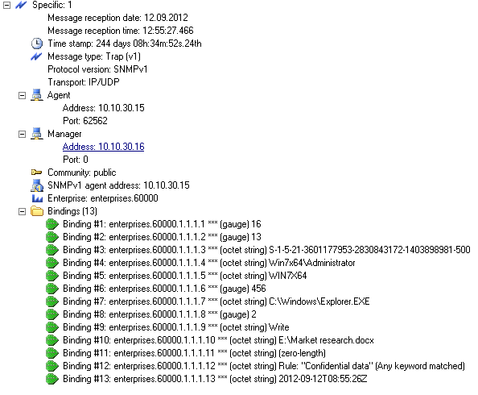This screenshot has width=478, height=395.
Task: Click the factory icon beside Enterprise
Action: (x=37, y=198)
